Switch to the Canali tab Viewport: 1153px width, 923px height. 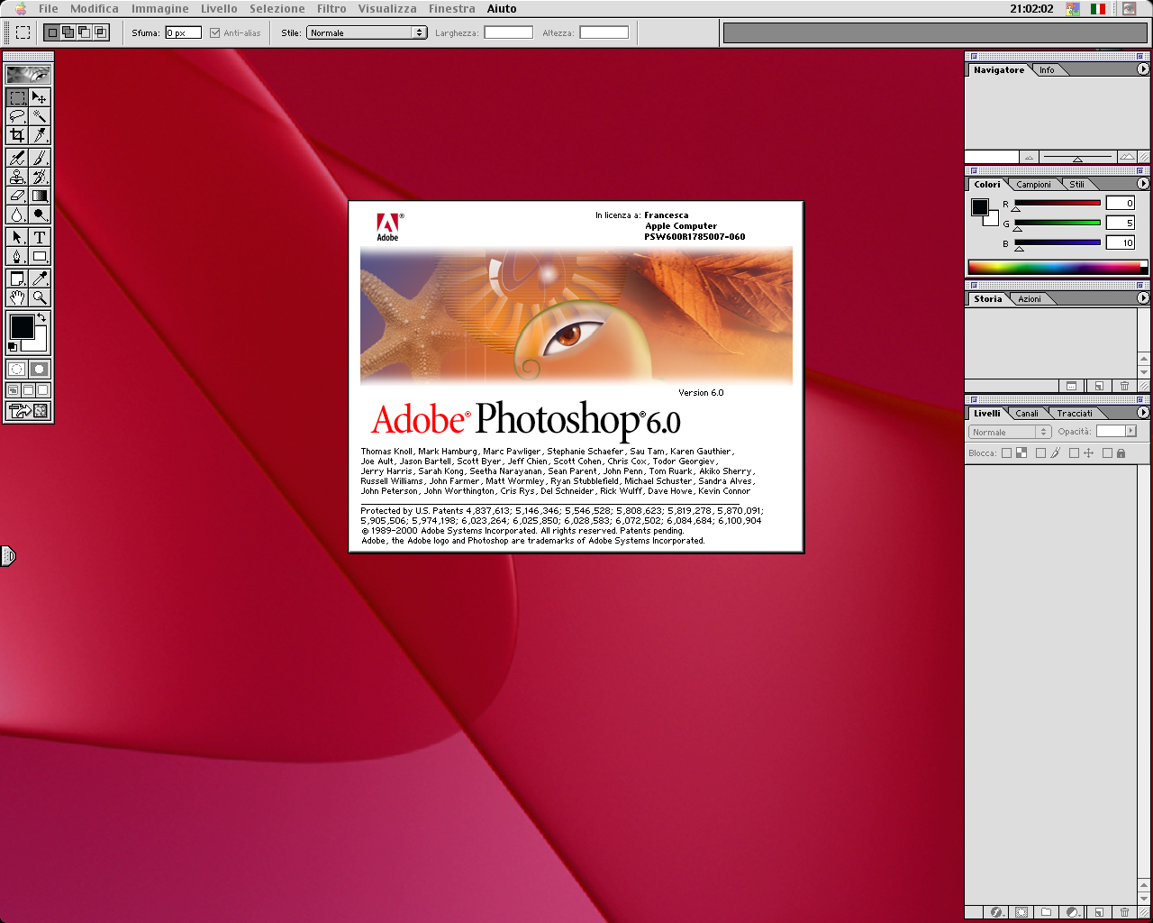(x=1027, y=413)
